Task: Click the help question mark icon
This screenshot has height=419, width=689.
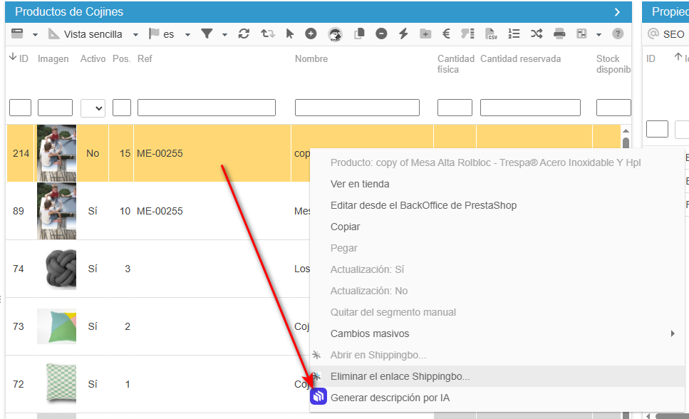Action: [618, 33]
